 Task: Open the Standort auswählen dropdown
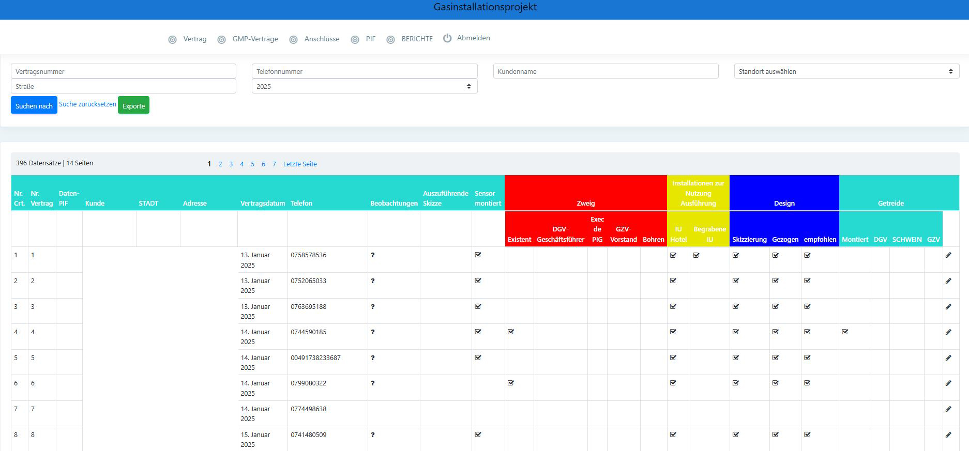coord(846,71)
